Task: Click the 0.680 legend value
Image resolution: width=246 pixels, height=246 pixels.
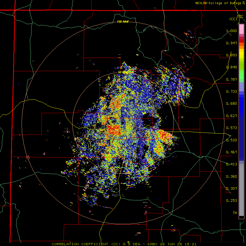Action: tap(232, 104)
